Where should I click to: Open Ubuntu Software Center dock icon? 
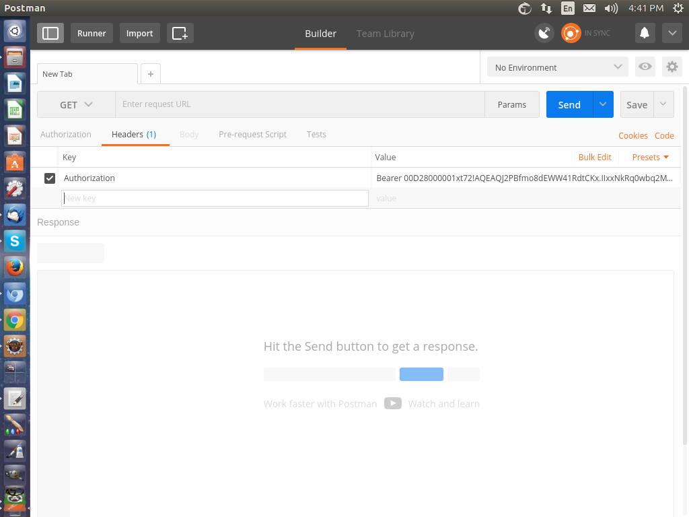point(15,163)
